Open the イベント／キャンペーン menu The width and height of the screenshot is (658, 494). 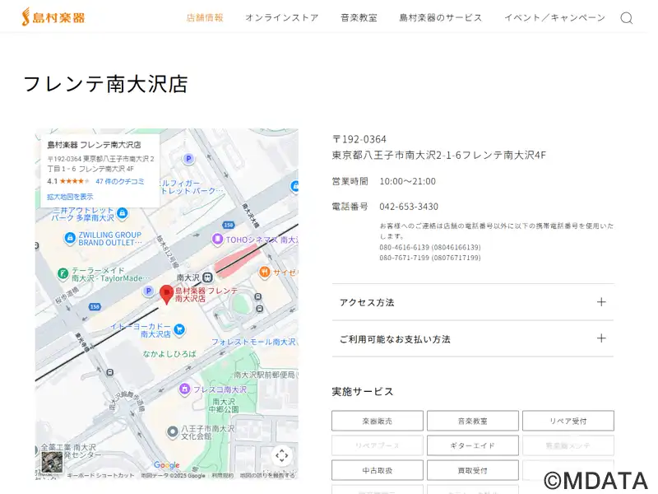(554, 17)
